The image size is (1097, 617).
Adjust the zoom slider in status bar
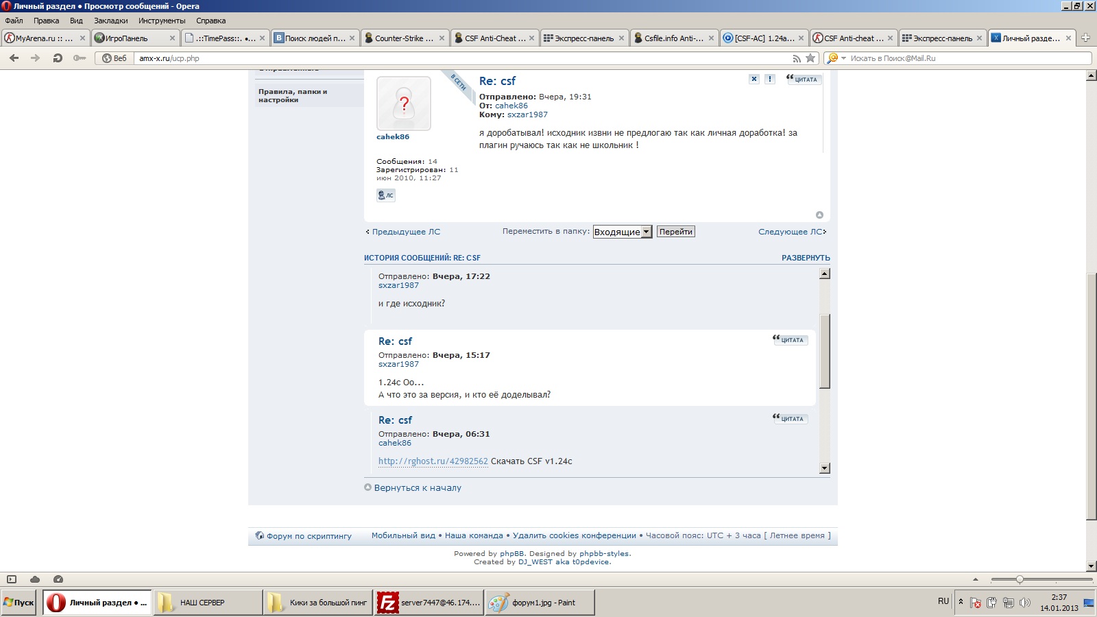1020,579
